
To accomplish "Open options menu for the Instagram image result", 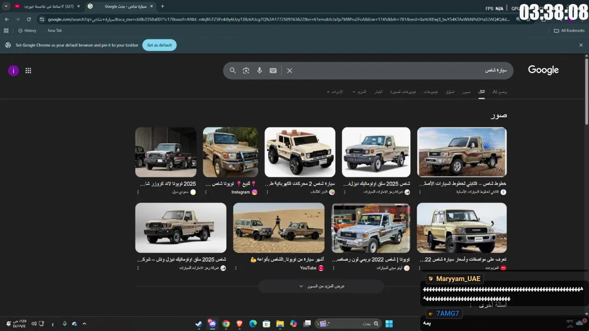I will click(206, 192).
